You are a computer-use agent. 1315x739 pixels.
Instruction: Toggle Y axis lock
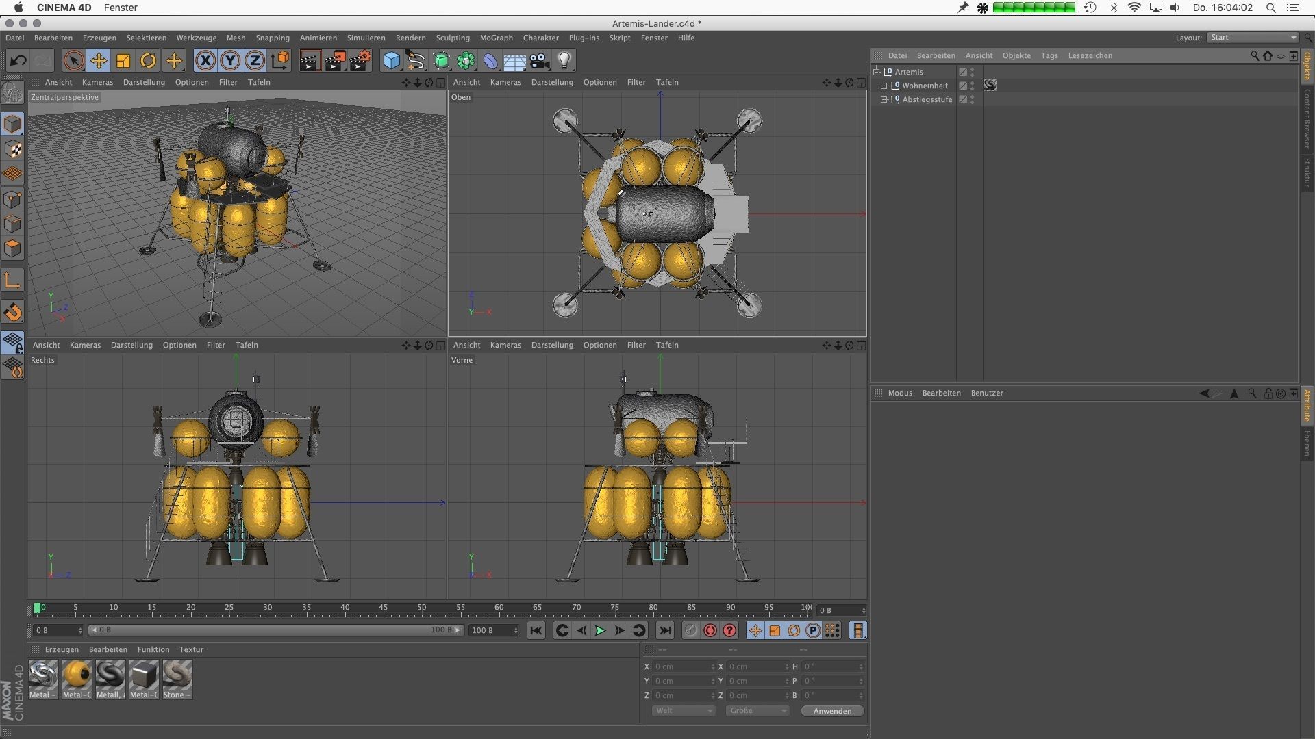[x=230, y=61]
